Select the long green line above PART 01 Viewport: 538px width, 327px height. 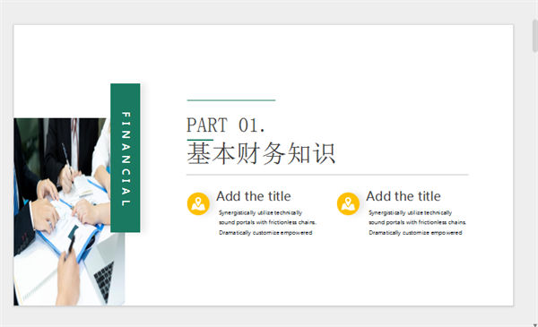point(231,100)
